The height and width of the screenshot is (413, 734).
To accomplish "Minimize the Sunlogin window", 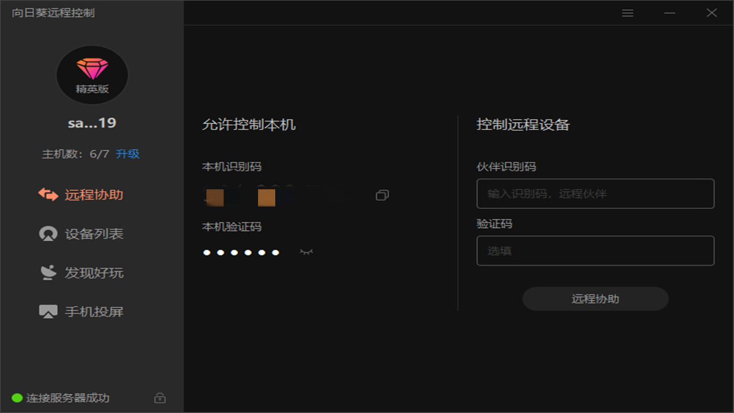I will (669, 13).
